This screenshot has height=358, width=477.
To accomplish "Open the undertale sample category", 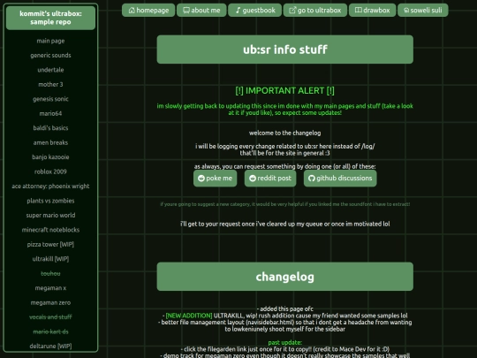I will click(x=50, y=70).
